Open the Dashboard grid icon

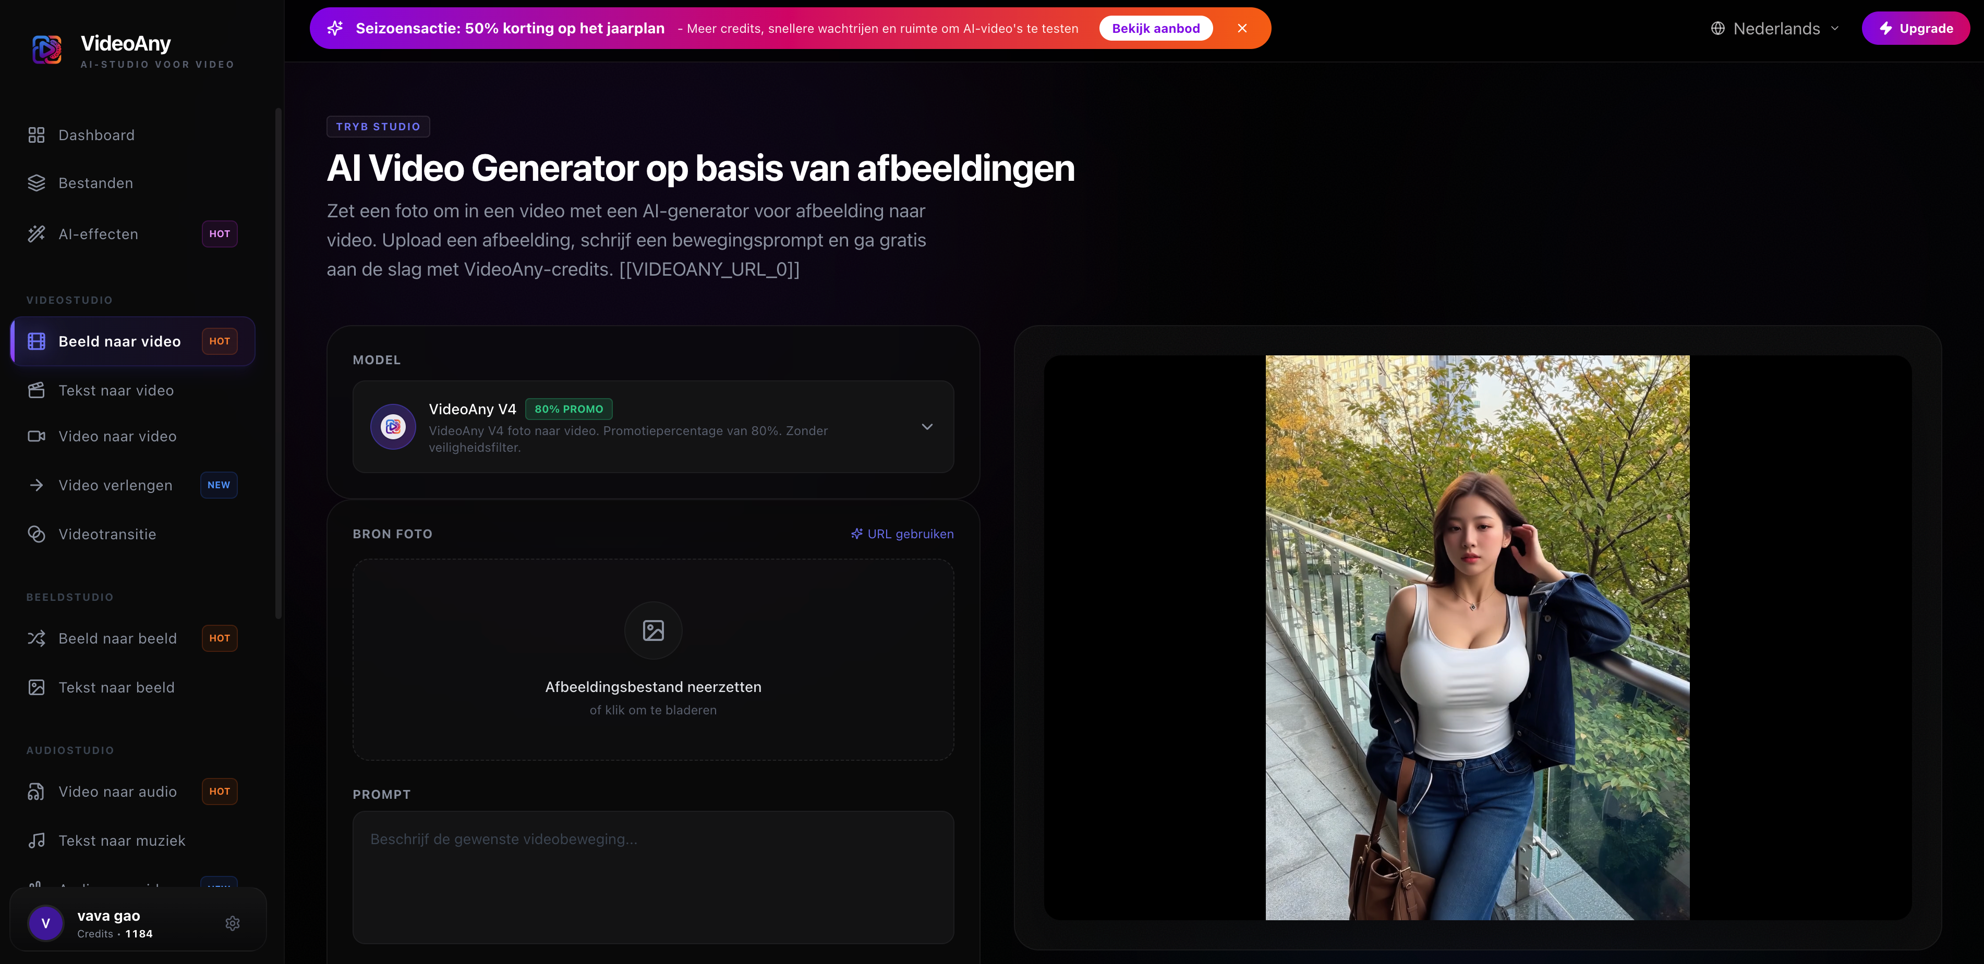(x=36, y=135)
